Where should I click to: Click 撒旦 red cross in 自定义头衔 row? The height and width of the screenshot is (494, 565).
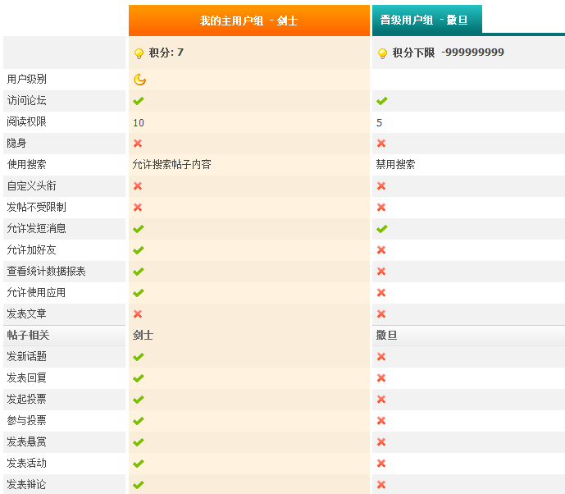381,186
